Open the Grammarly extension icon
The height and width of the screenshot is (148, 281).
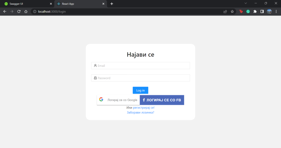(x=248, y=11)
